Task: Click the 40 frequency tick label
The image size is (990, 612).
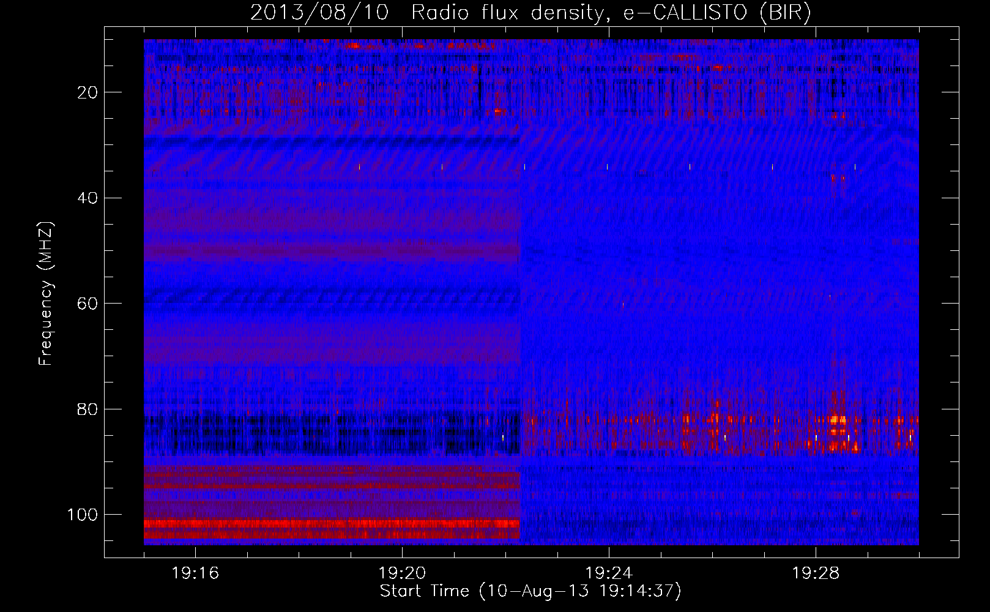Action: coord(87,198)
